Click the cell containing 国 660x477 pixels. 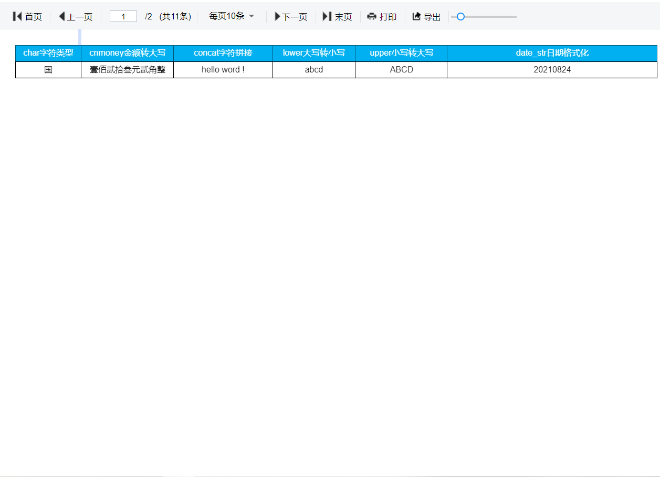[x=48, y=70]
